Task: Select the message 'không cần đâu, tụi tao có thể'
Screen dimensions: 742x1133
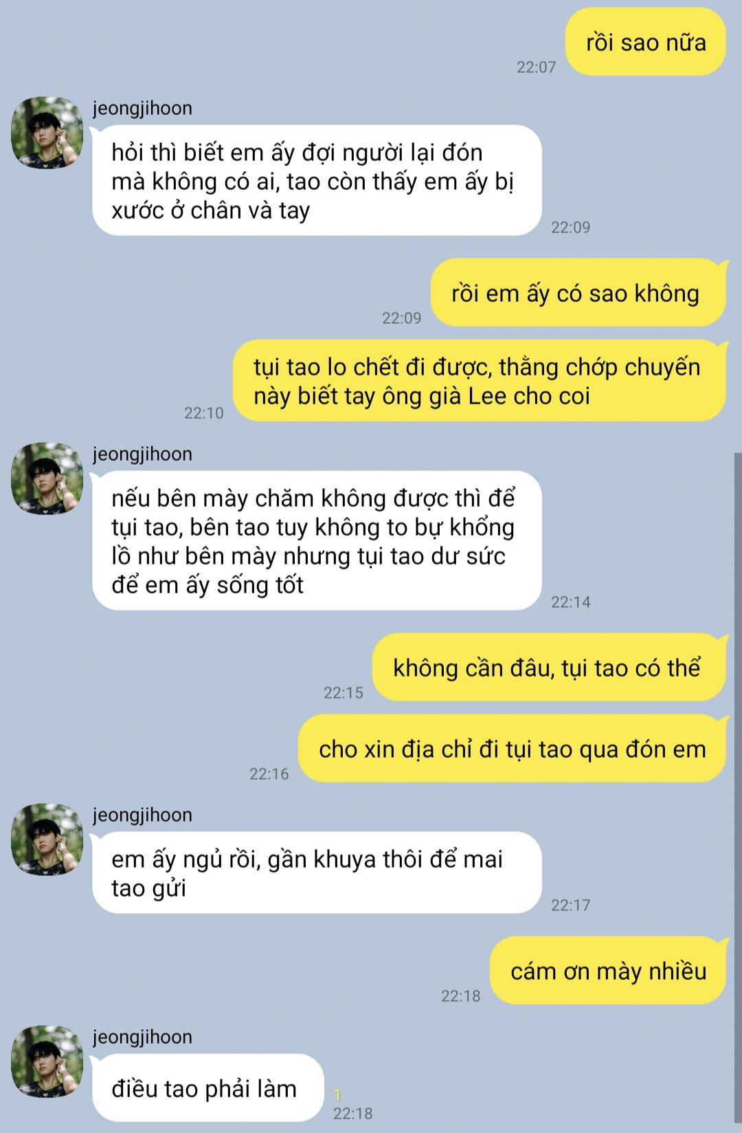Action: click(549, 668)
